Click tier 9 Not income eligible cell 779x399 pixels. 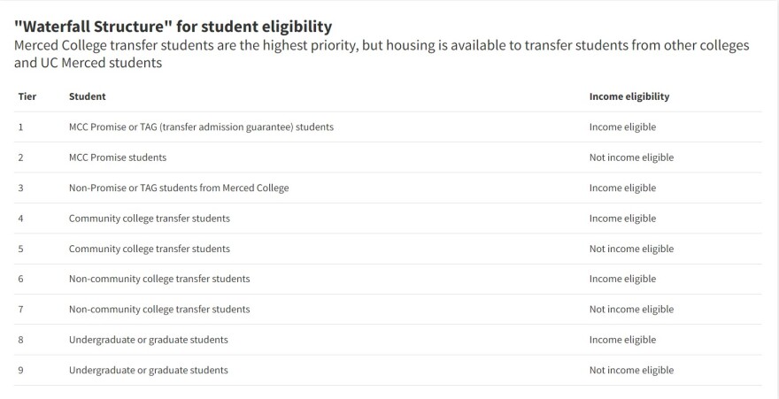(x=631, y=370)
